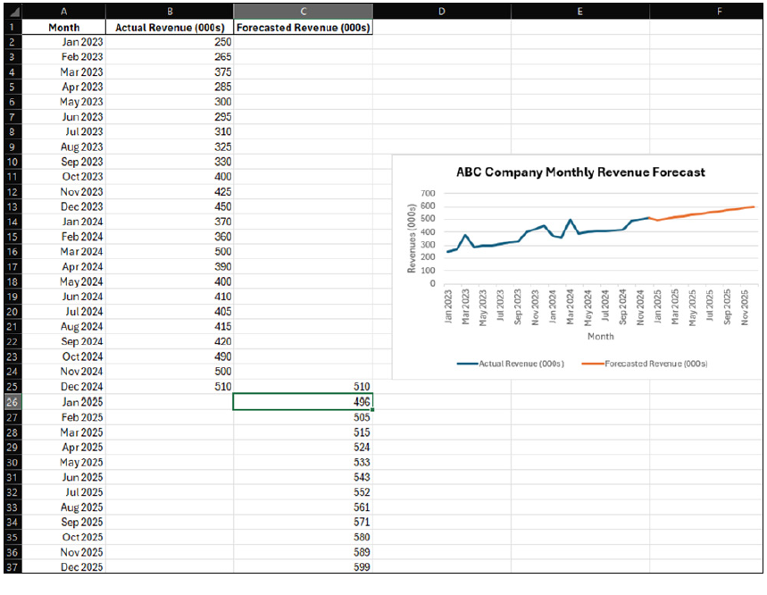This screenshot has height=595, width=767.
Task: Click the Revenues (000s) vertical axis title
Action: coord(413,239)
